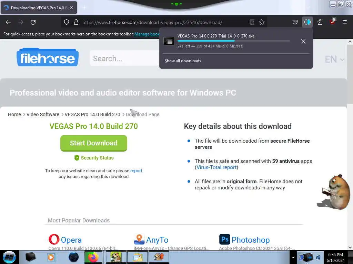Click the downloads progress toolbar icon
The image size is (353, 264).
[307, 22]
